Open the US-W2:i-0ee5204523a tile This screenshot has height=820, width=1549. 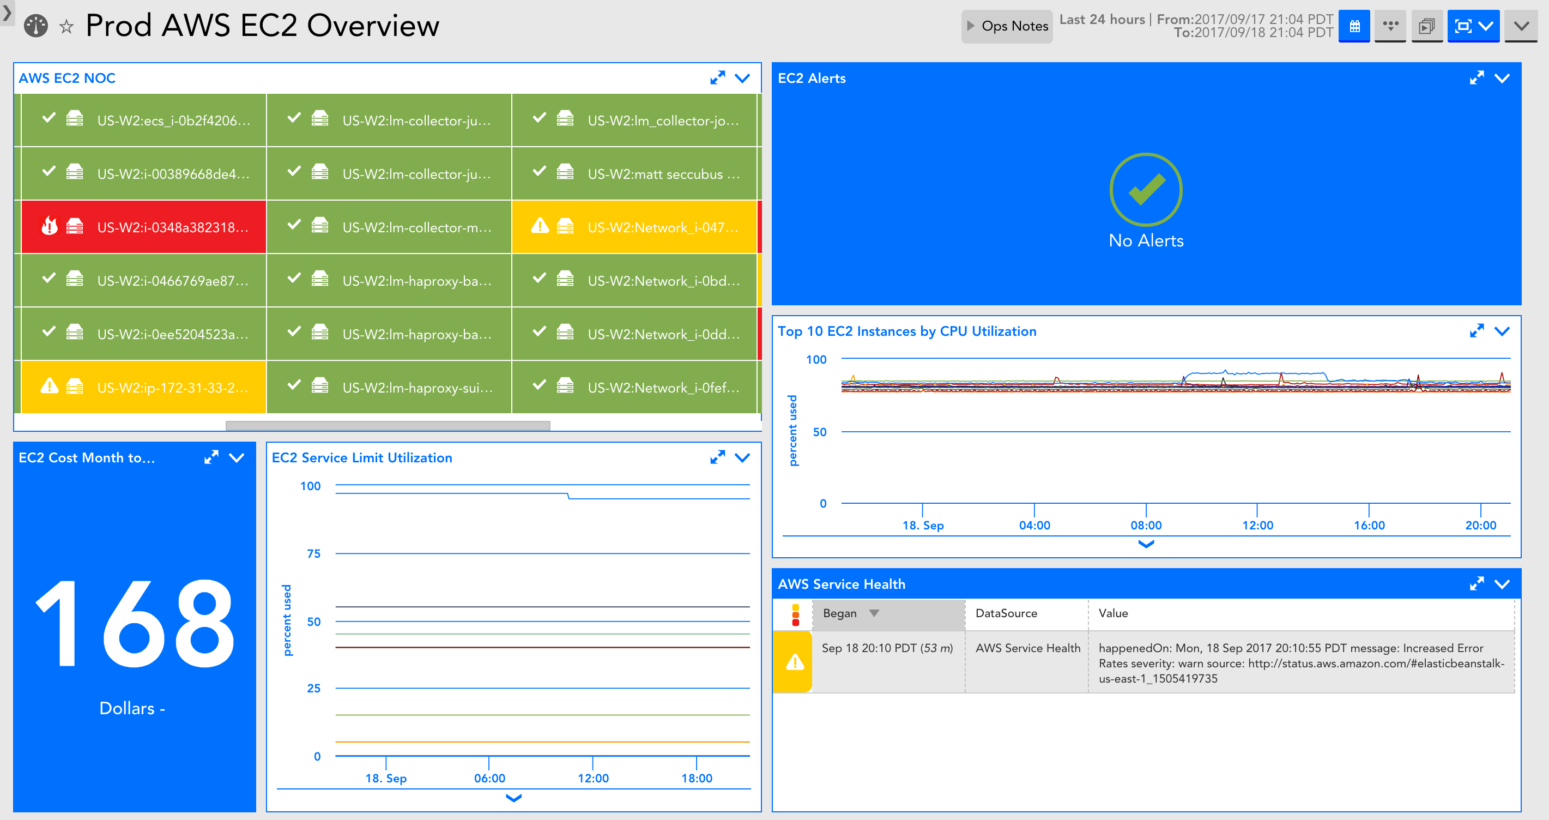point(144,334)
